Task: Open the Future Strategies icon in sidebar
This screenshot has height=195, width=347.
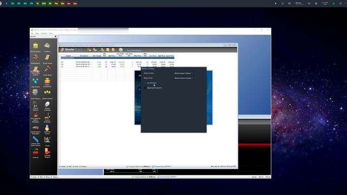Action: pos(47,116)
